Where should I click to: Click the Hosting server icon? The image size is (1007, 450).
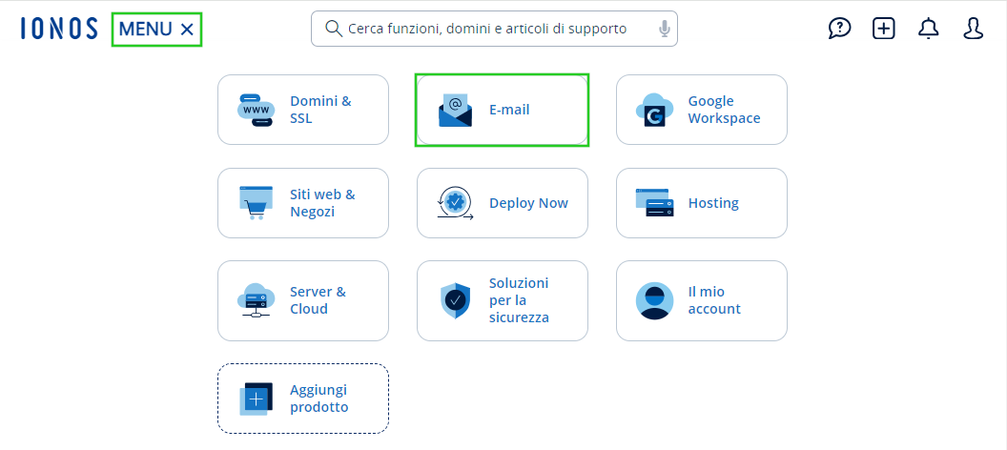click(654, 203)
